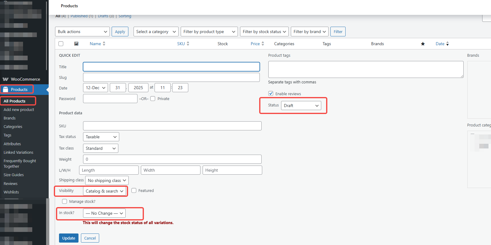This screenshot has height=245, width=491.
Task: Change the Status dropdown from Draft
Action: tap(301, 106)
